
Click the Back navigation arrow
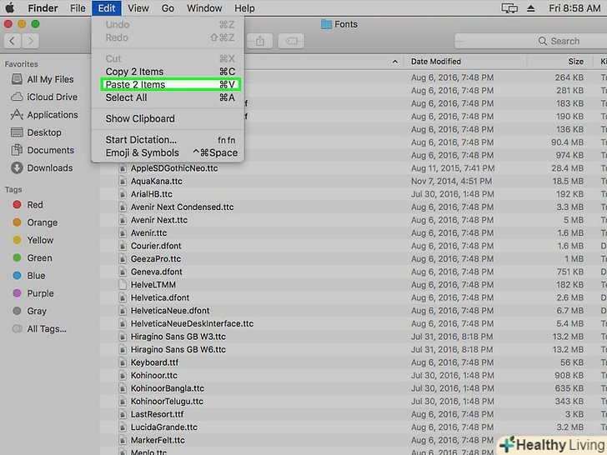point(13,41)
